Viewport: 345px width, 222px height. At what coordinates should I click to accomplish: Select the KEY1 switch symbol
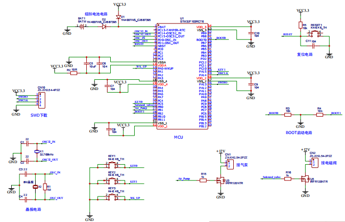point(112,165)
